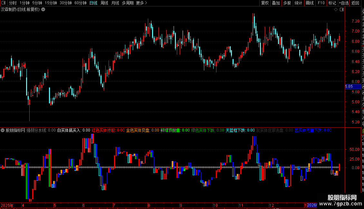Expand 更多 period options
The image size is (364, 209).
click(x=141, y=3)
